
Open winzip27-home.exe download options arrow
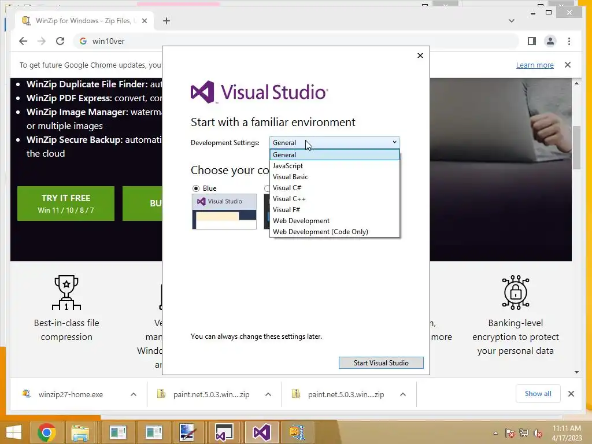pyautogui.click(x=134, y=394)
